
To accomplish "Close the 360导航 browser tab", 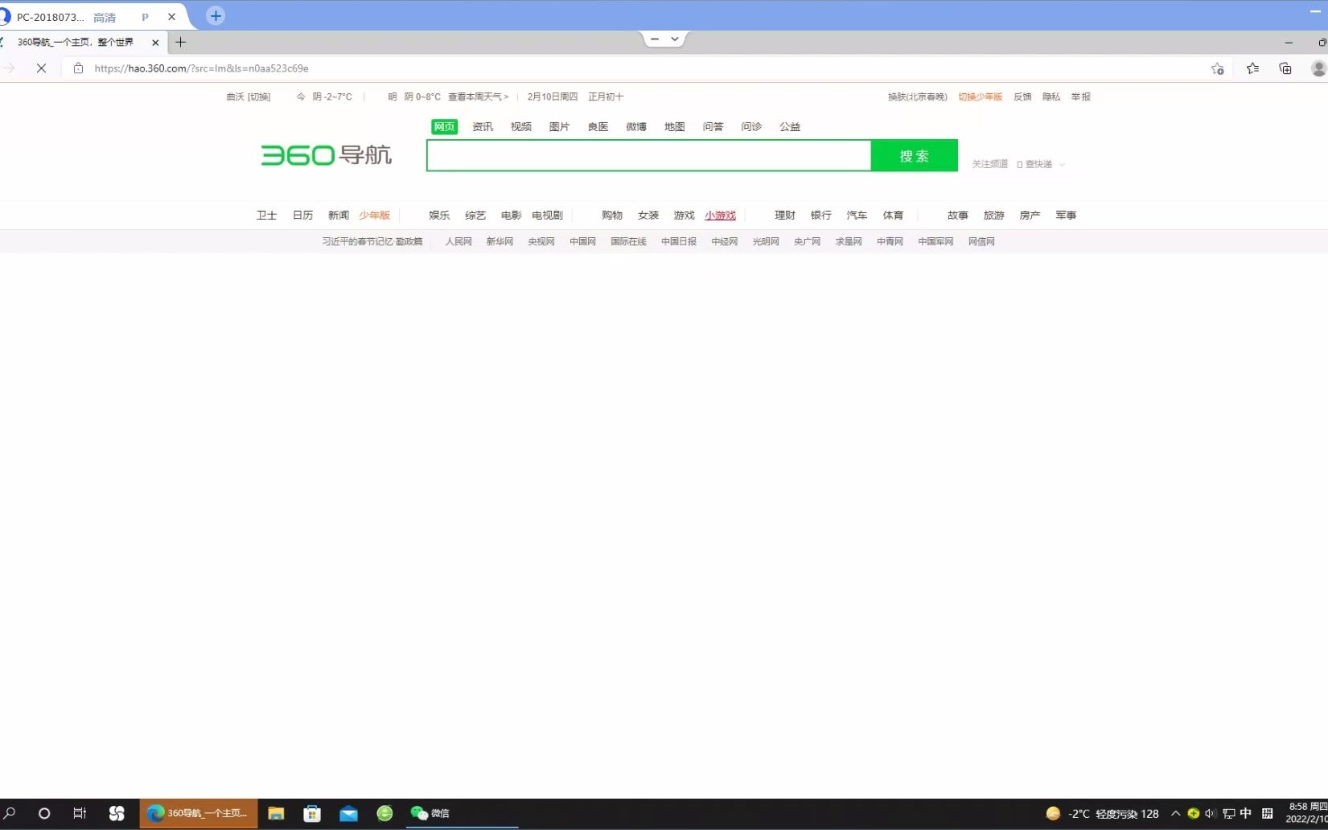I will (155, 43).
